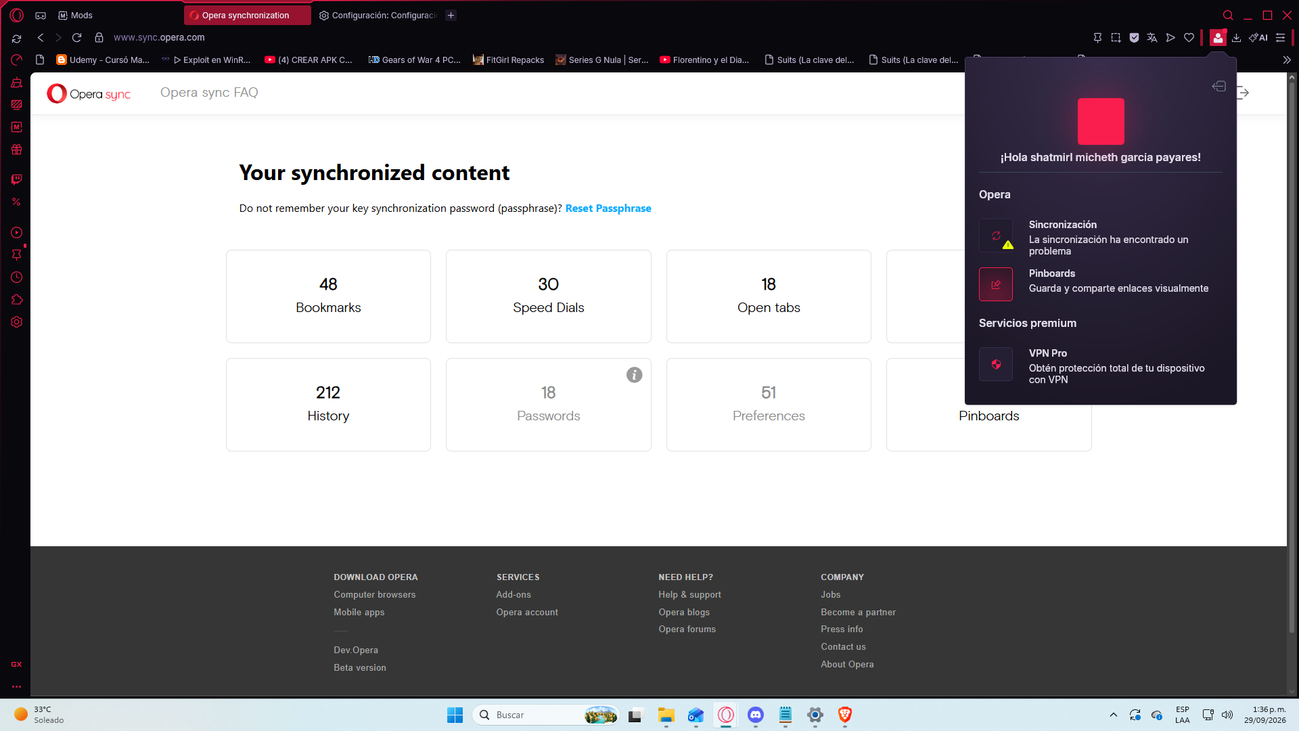Viewport: 1299px width, 731px height.
Task: Click the Opera account footer link
Action: point(527,613)
